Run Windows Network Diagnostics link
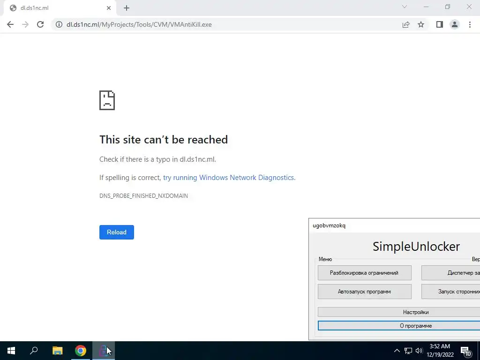 pyautogui.click(x=229, y=178)
